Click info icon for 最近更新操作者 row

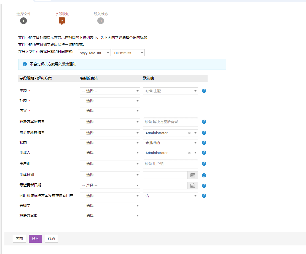[x=204, y=133]
